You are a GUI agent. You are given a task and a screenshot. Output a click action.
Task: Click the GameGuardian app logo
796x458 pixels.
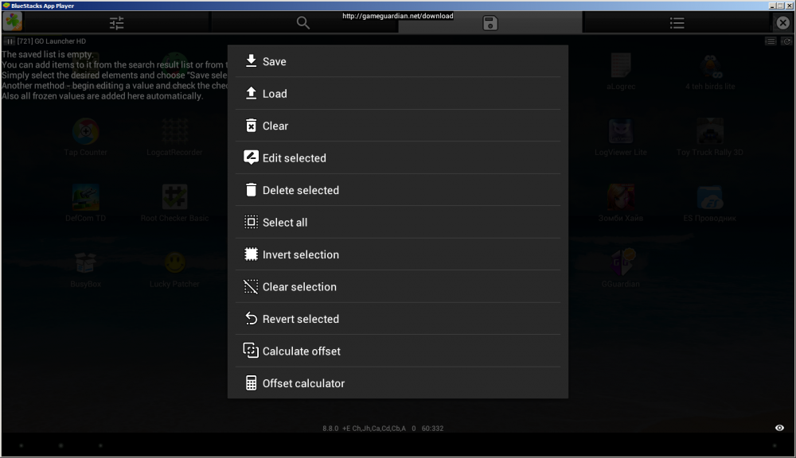coord(12,22)
